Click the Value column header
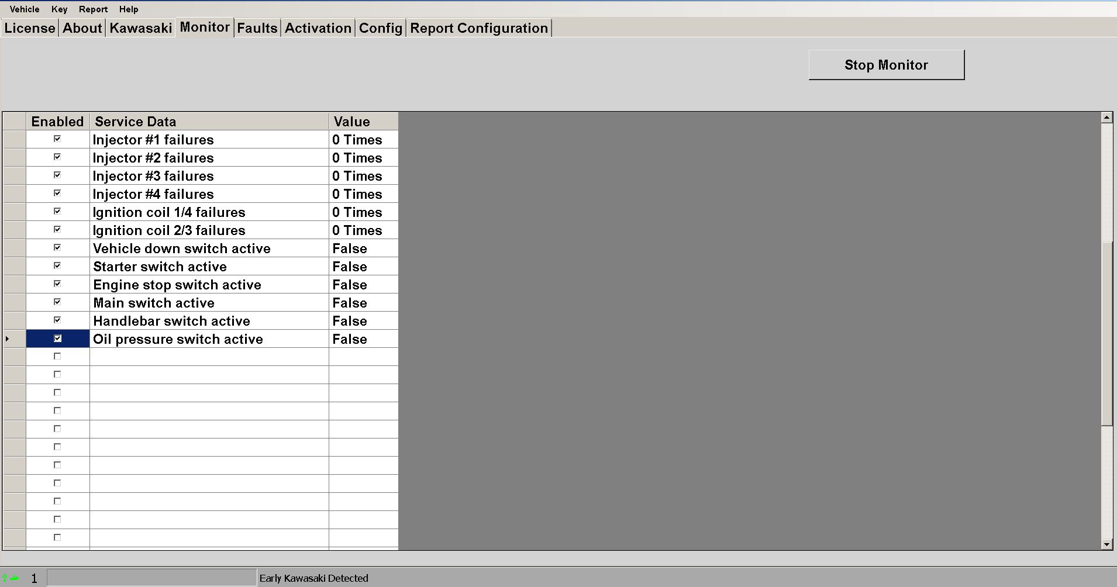The image size is (1117, 587). tap(363, 121)
